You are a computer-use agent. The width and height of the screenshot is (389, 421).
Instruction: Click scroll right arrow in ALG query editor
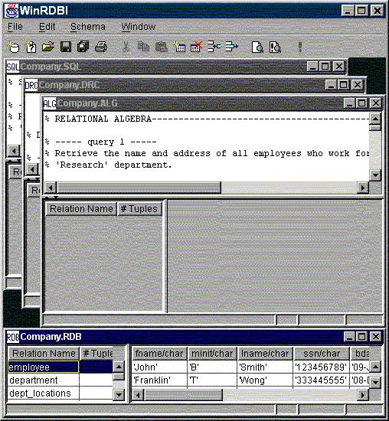coord(363,188)
